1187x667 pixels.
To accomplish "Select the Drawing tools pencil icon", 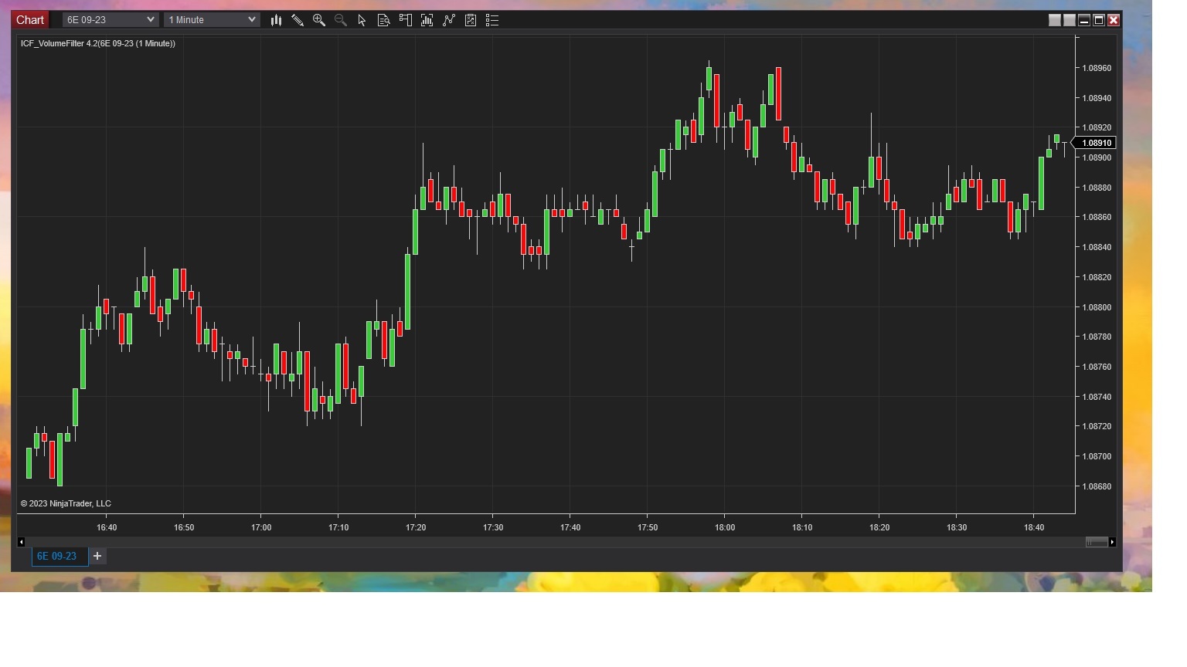I will click(298, 20).
